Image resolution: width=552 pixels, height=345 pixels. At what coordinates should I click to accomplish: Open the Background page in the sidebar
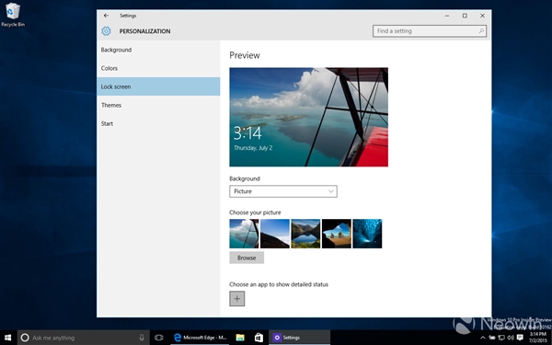[158, 50]
